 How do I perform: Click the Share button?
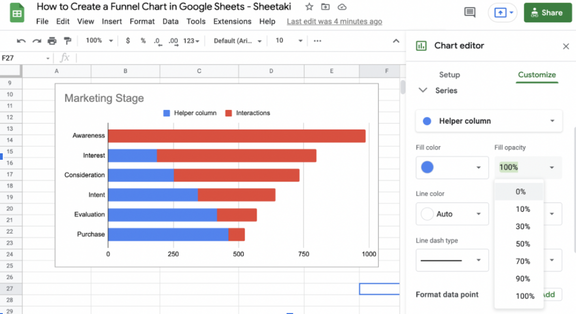548,12
